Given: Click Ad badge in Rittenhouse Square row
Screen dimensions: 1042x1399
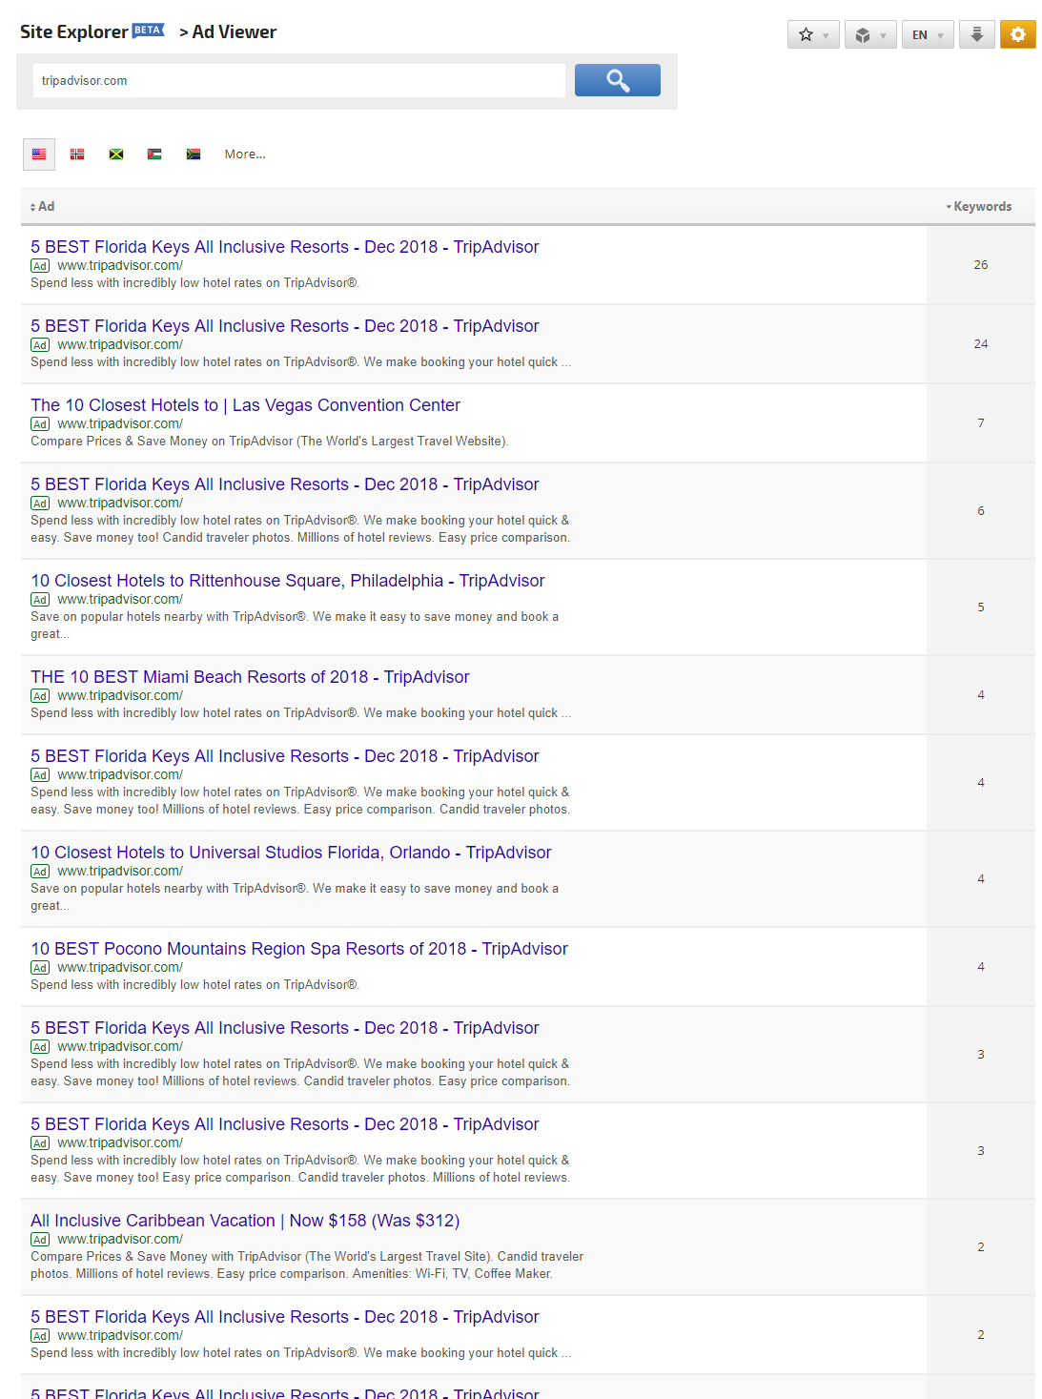Looking at the screenshot, I should pos(40,600).
